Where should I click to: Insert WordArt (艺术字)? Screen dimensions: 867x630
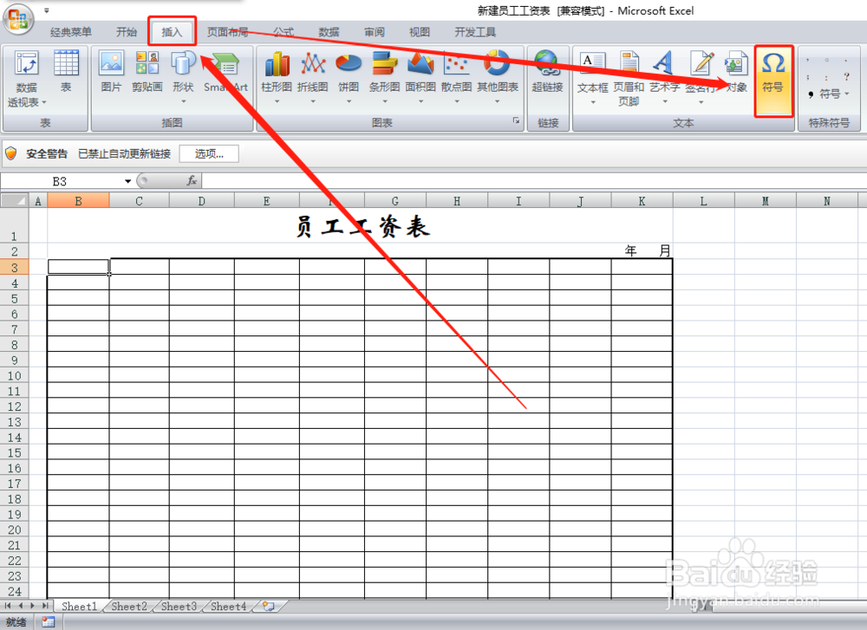click(664, 77)
